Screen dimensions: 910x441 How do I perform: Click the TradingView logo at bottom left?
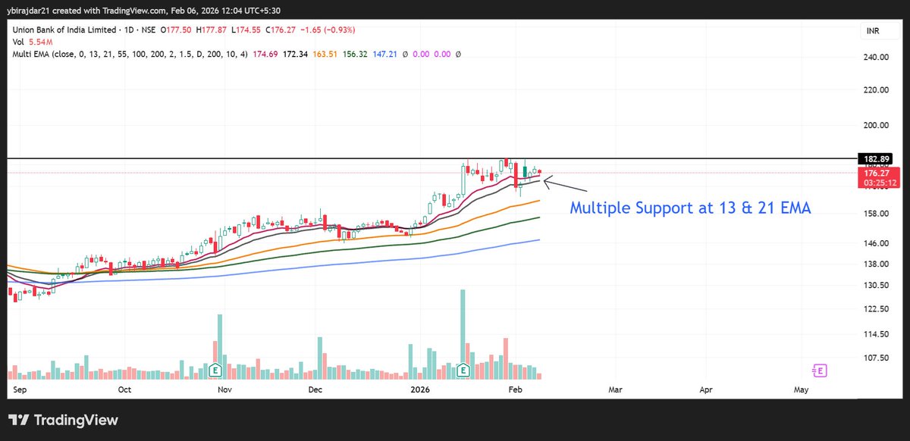point(64,421)
